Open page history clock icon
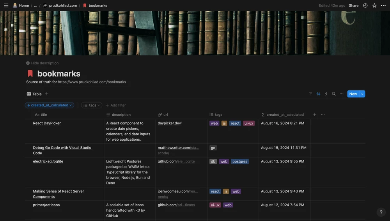This screenshot has height=221, width=390. 365,5
